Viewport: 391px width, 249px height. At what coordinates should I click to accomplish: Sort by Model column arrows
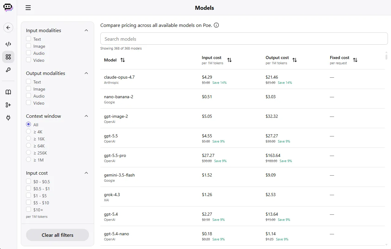click(x=123, y=60)
